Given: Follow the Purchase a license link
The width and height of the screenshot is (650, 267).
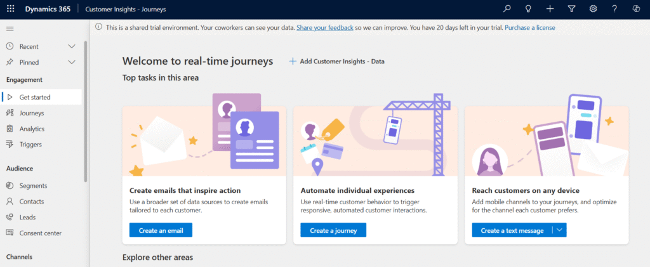Looking at the screenshot, I should [x=529, y=28].
